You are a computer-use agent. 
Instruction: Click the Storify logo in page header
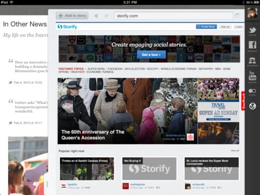pos(67,27)
